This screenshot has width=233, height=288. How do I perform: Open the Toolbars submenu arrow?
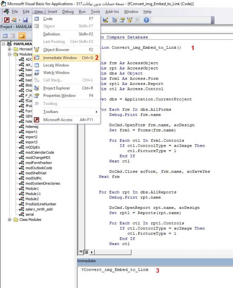tap(97, 112)
